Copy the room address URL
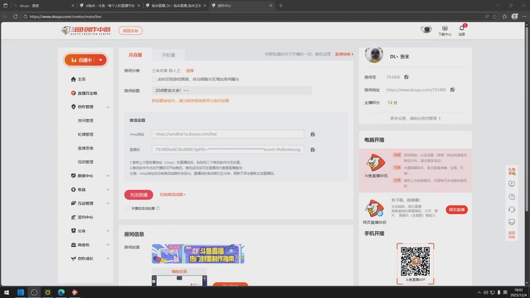This screenshot has height=298, width=530. [452, 89]
